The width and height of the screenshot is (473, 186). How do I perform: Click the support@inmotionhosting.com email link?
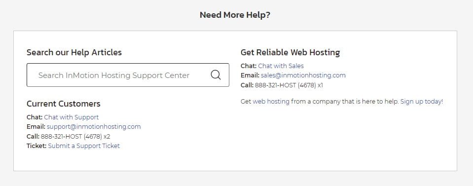coord(94,126)
